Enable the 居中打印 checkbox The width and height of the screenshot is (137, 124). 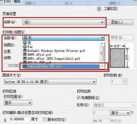(45, 120)
